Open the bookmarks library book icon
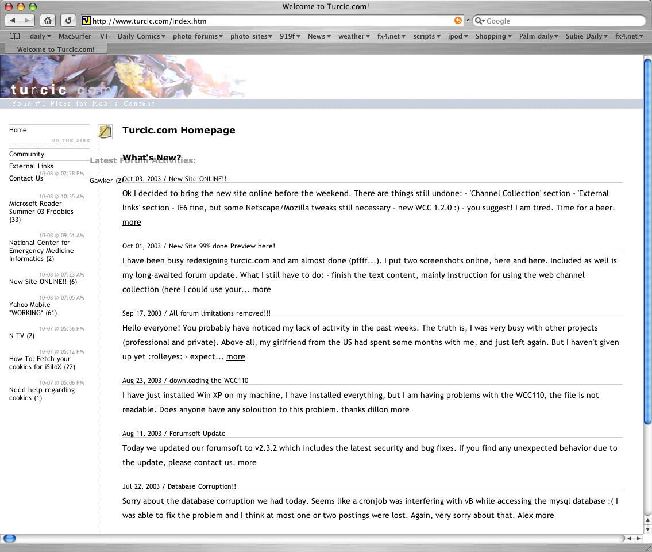 point(14,36)
